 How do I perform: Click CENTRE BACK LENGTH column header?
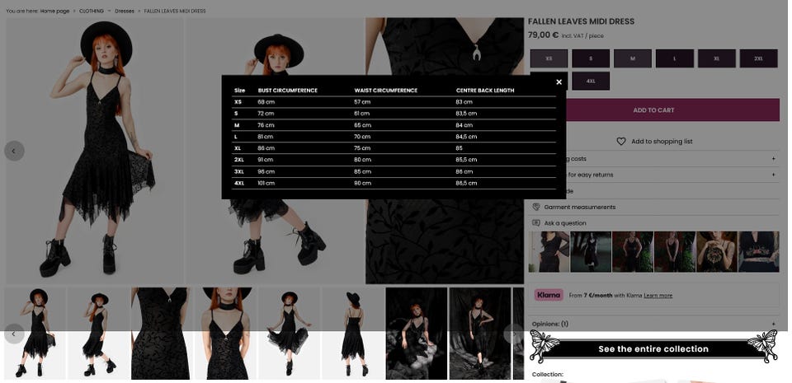click(485, 91)
